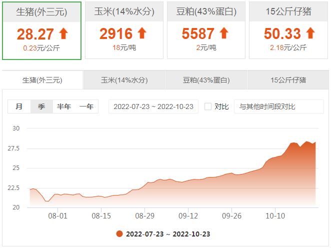Click the 30 y-axis label

pos(16,128)
